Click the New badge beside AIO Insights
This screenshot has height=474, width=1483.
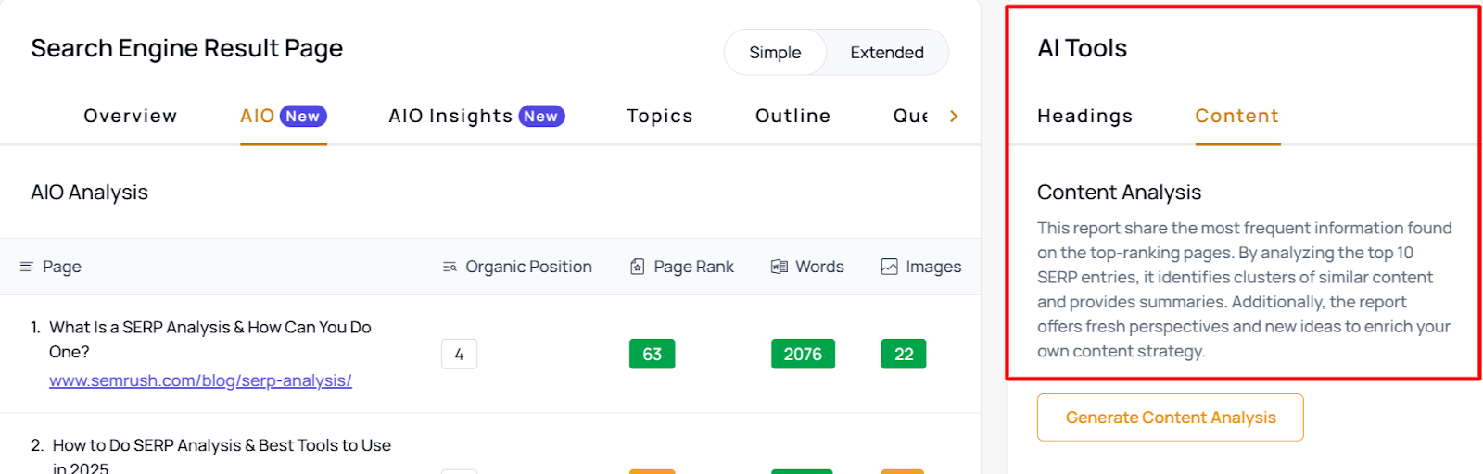(541, 116)
